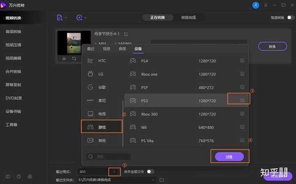Expand the load DVD dropdown arrow
Viewport: 296px width, 184px height.
[x=86, y=18]
